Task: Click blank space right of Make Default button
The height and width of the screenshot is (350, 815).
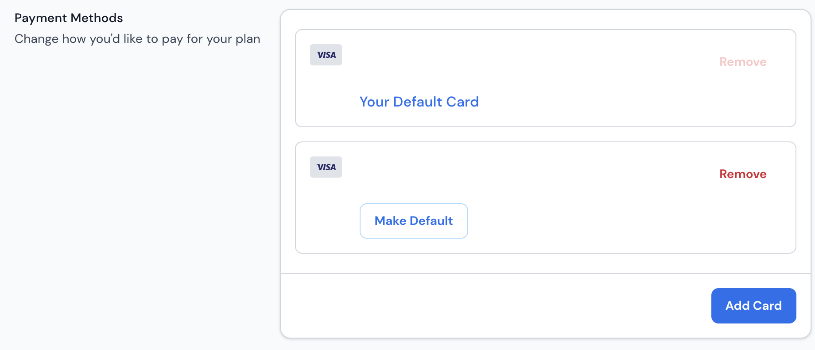Action: pyautogui.click(x=620, y=221)
